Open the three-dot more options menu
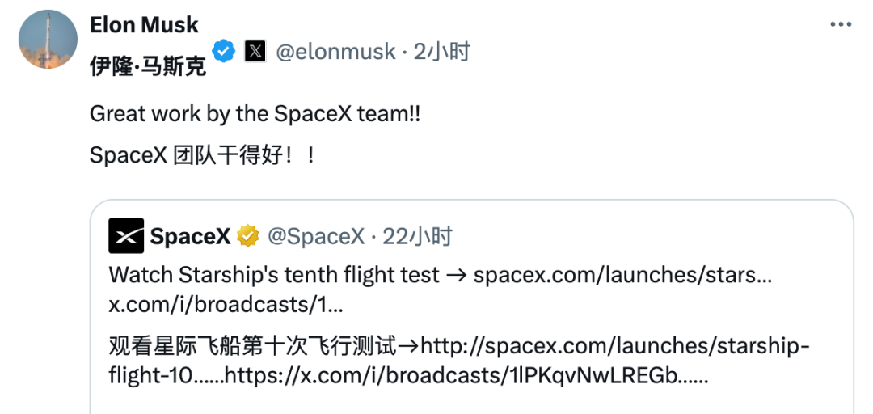This screenshot has height=414, width=873. coord(841,25)
